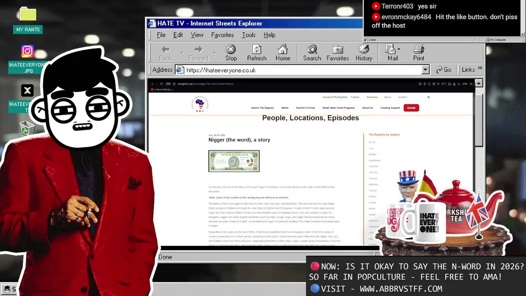Click the heart icon in inner browser bar

pyautogui.click(x=443, y=84)
